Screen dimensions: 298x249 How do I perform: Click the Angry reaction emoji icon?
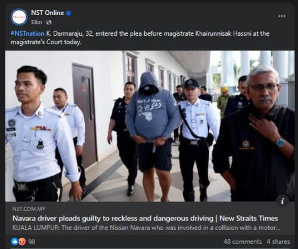pyautogui.click(x=22, y=242)
